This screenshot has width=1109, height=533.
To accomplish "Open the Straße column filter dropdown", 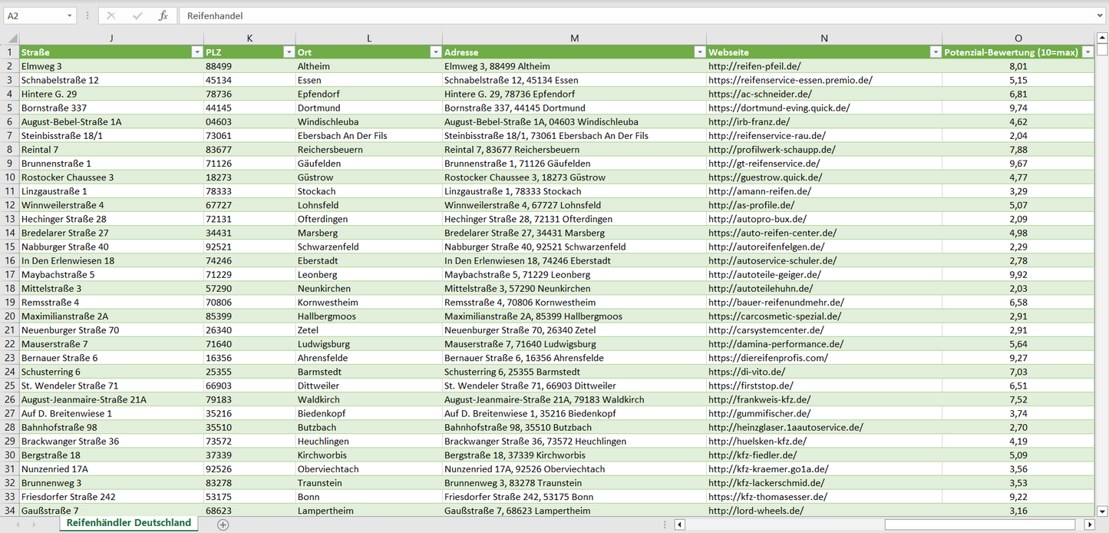I will click(x=196, y=52).
